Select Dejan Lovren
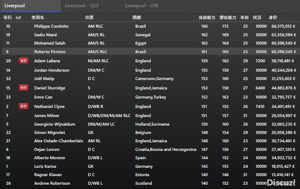 click(x=47, y=150)
